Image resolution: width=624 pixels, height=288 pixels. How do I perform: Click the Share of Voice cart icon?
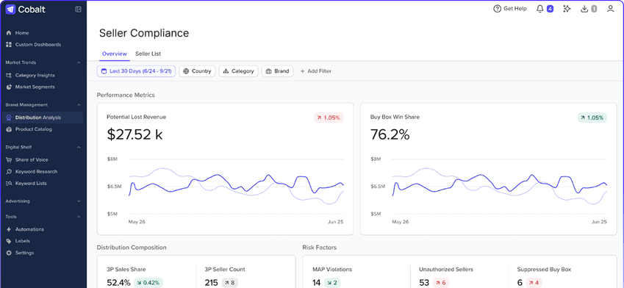pos(9,160)
